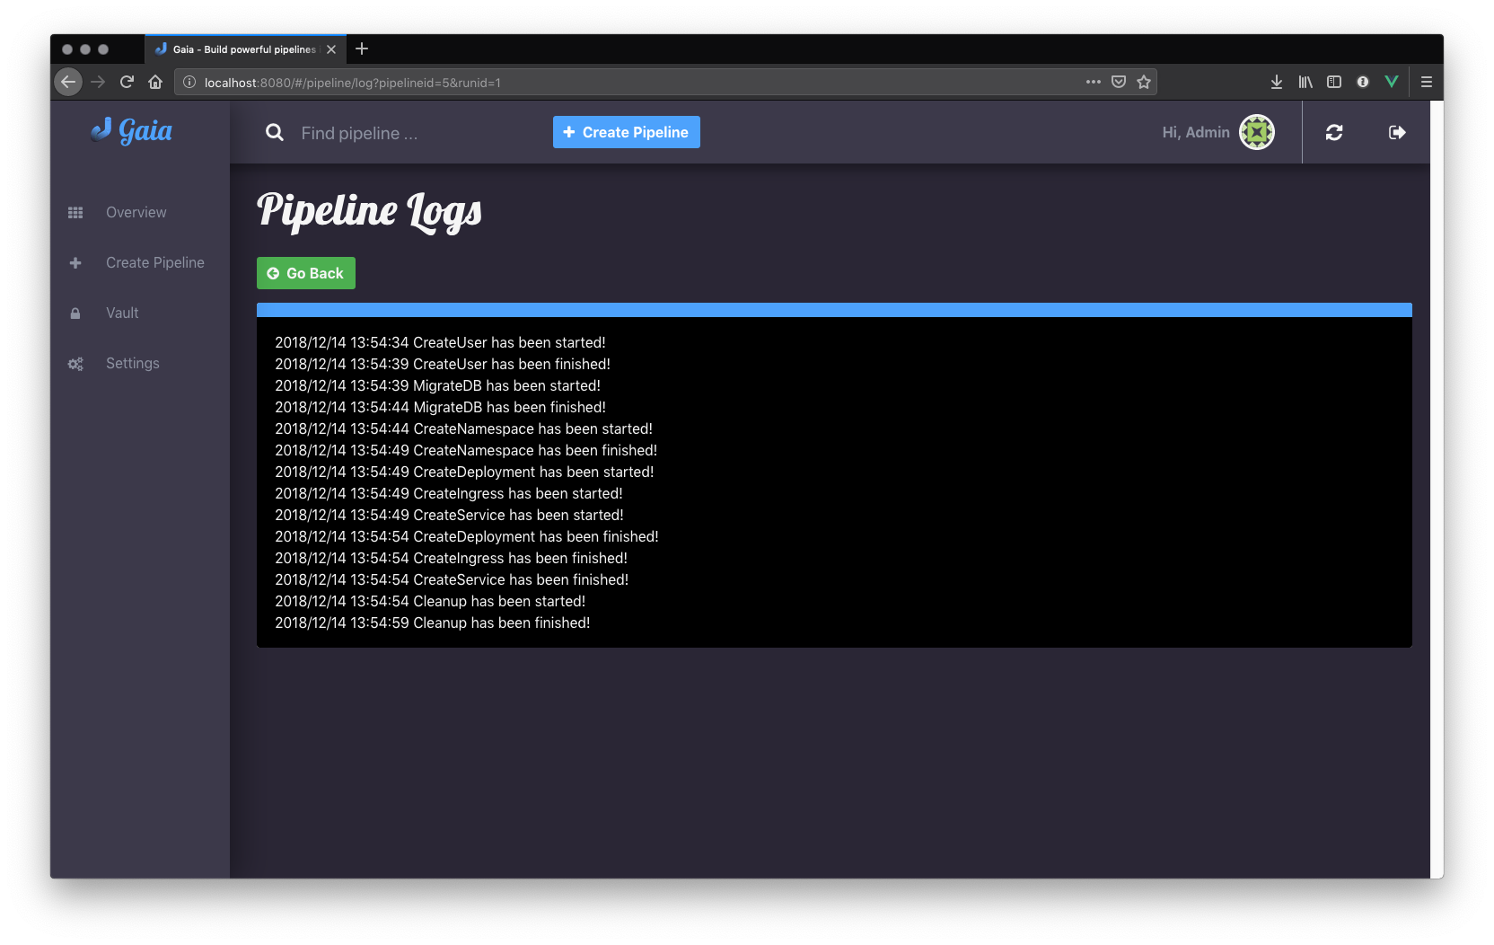Click browser back arrow
This screenshot has height=945, width=1494.
68,82
